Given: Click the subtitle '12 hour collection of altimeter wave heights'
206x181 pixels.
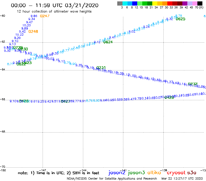Looking at the screenshot, I should click(54, 11).
